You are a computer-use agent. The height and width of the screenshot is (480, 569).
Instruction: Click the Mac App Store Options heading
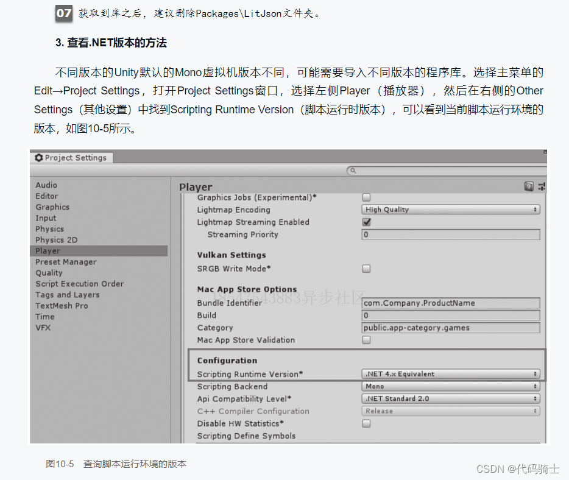click(x=247, y=289)
